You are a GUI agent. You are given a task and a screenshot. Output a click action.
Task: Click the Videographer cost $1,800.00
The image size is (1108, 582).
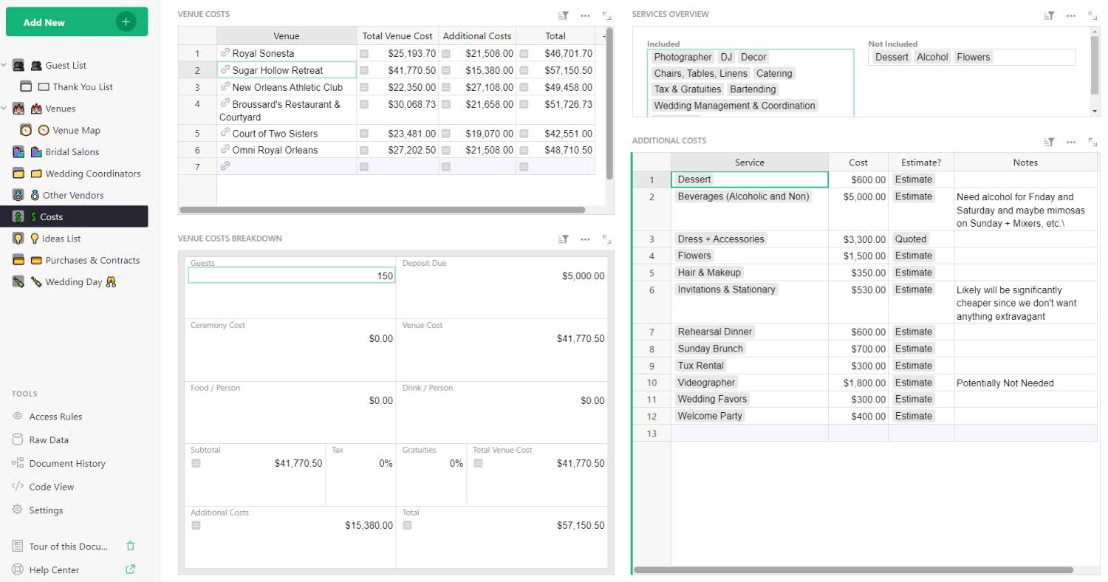click(x=858, y=383)
